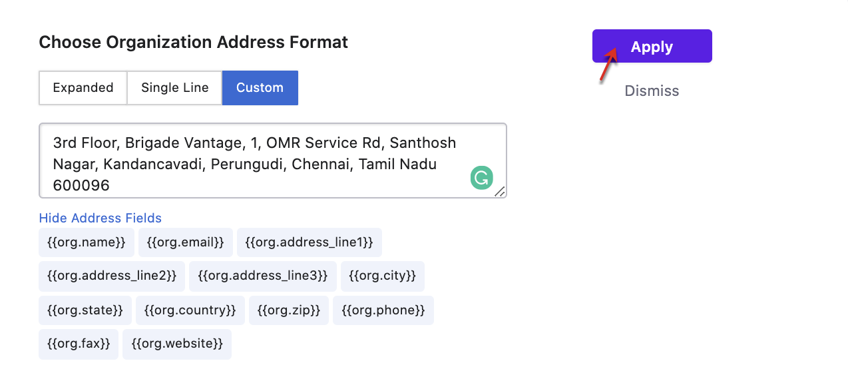The image size is (848, 385).
Task: Choose the Custom format tab
Action: tap(260, 88)
